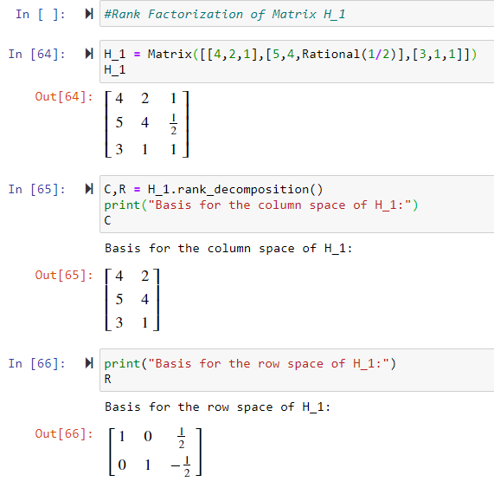Click the 'Out[65]:' output label

64,276
